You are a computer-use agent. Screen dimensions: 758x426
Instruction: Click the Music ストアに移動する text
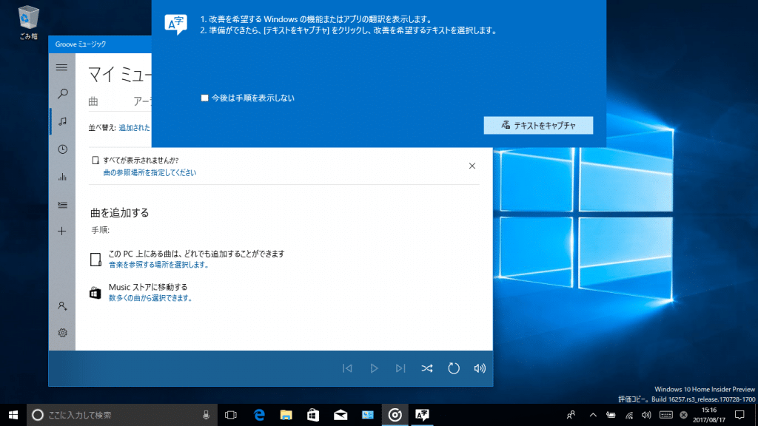(x=148, y=287)
